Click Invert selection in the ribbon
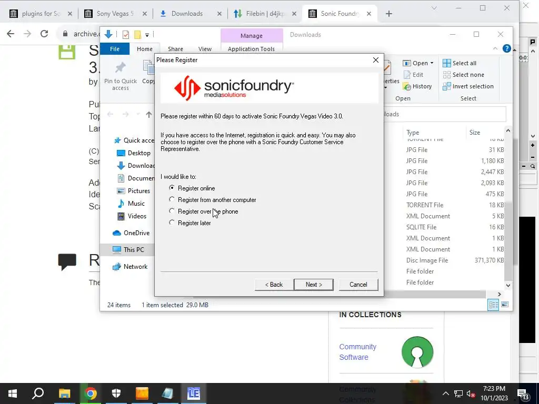539x404 pixels. coord(468,86)
